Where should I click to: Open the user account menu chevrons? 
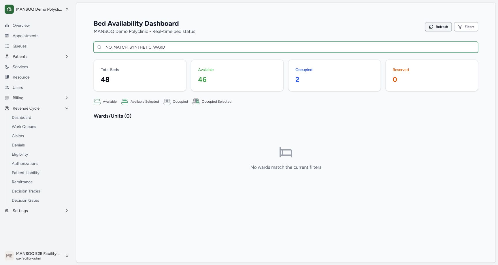pyautogui.click(x=67, y=256)
